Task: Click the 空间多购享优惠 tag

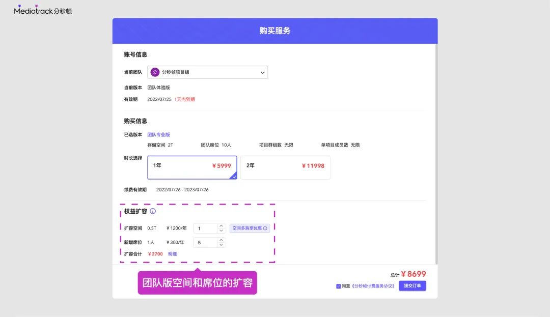Action: pyautogui.click(x=247, y=228)
